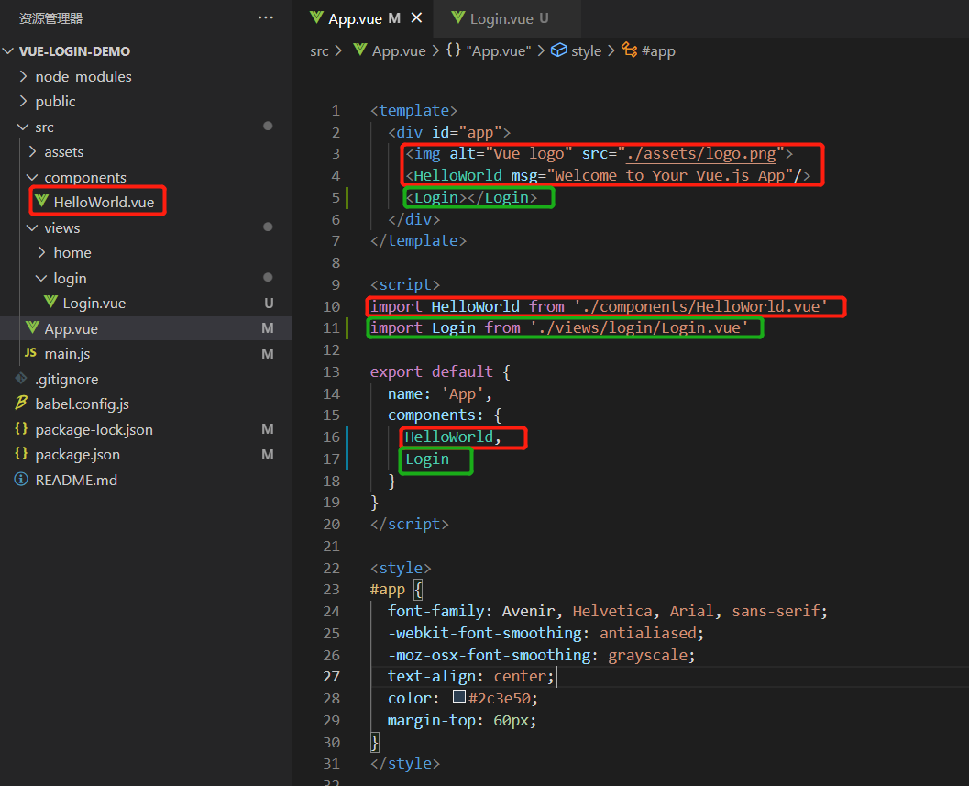Open the .gitignore file
Screen dimensions: 969x786
coord(66,379)
